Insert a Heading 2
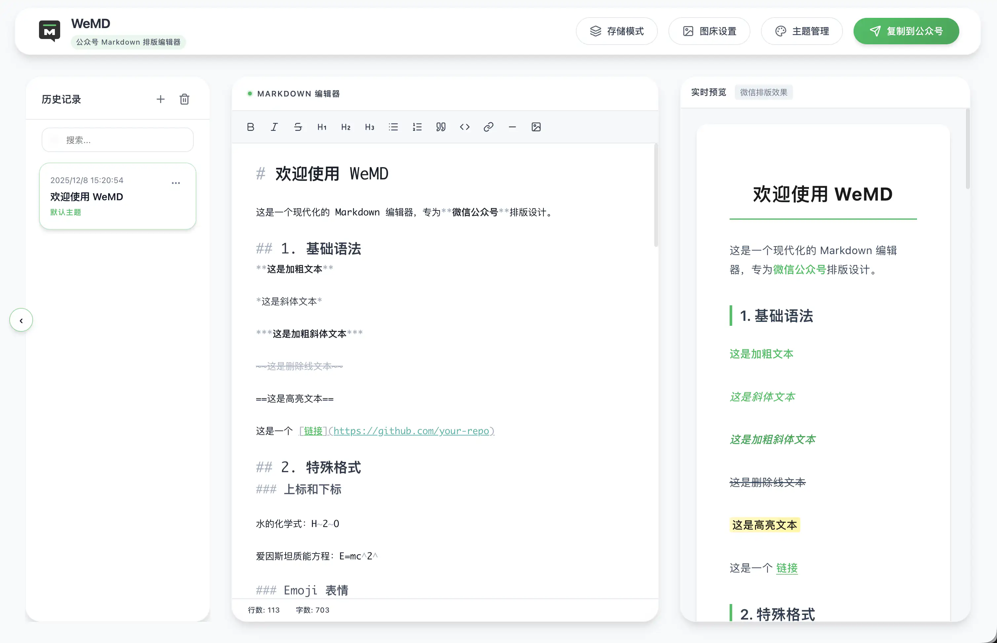Screen dimensions: 997x643 click(x=345, y=127)
